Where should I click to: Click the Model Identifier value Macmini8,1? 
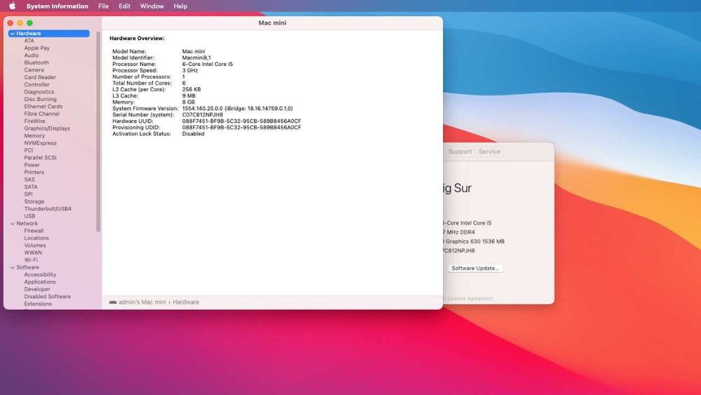coord(196,58)
